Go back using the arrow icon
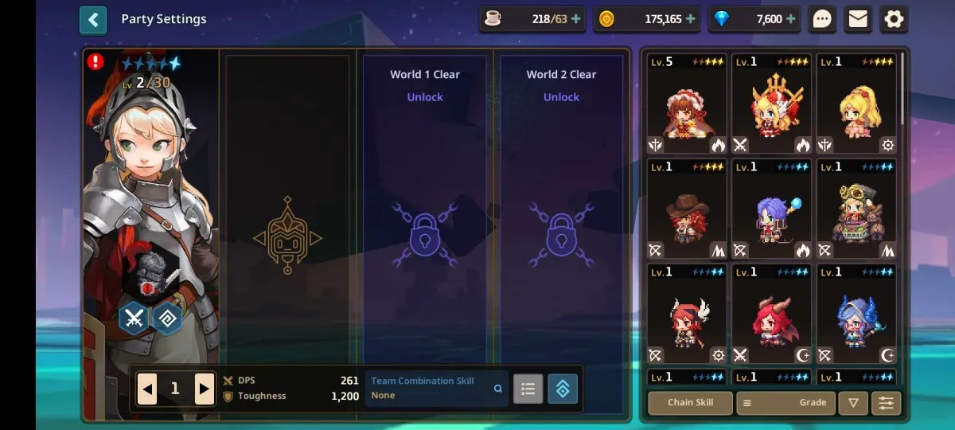The image size is (955, 430). coord(93,19)
